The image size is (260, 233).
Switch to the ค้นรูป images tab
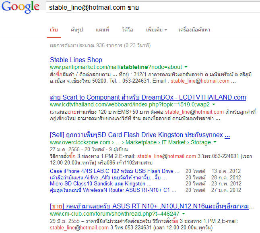coord(77,30)
